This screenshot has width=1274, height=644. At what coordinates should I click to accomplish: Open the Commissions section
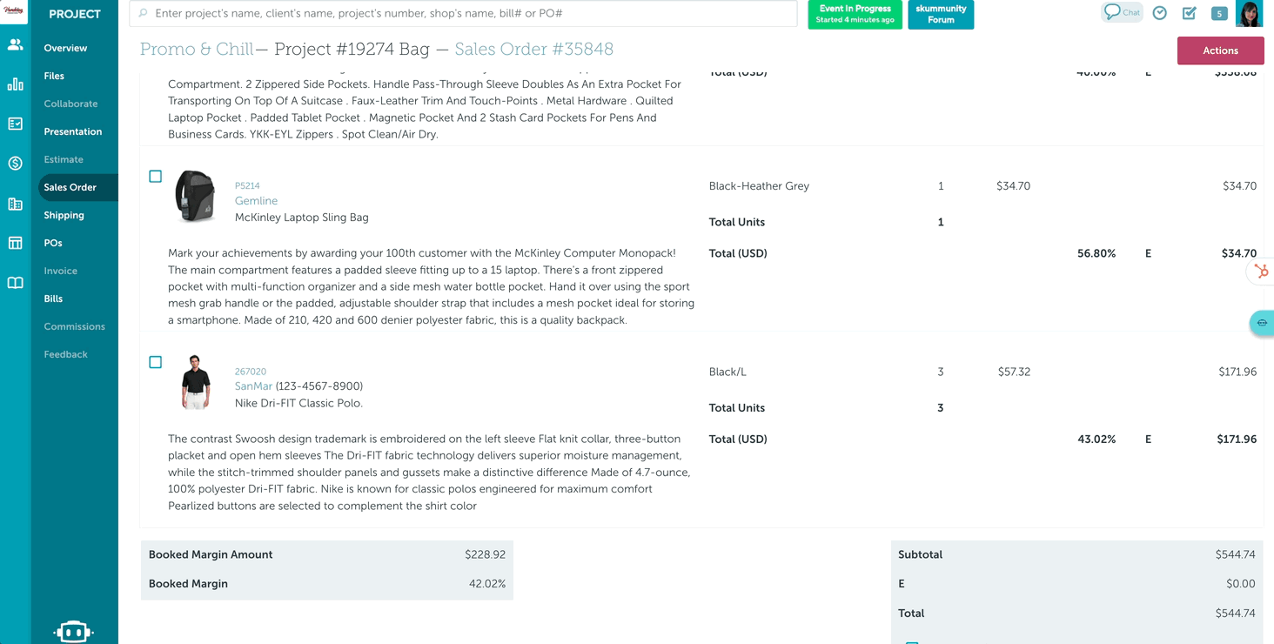coord(74,326)
